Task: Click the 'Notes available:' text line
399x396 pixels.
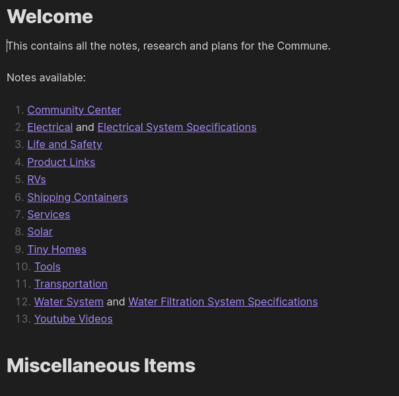Action: (46, 77)
